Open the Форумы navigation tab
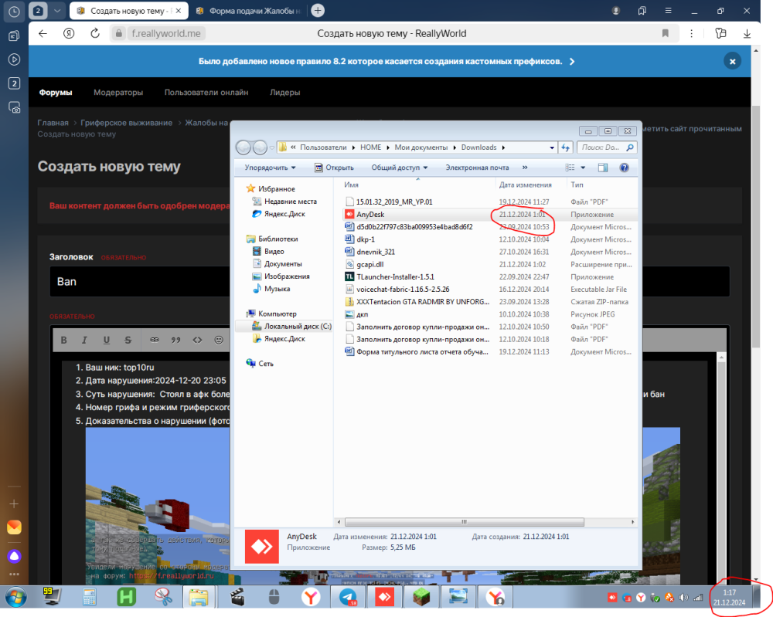773x617 pixels. point(56,92)
